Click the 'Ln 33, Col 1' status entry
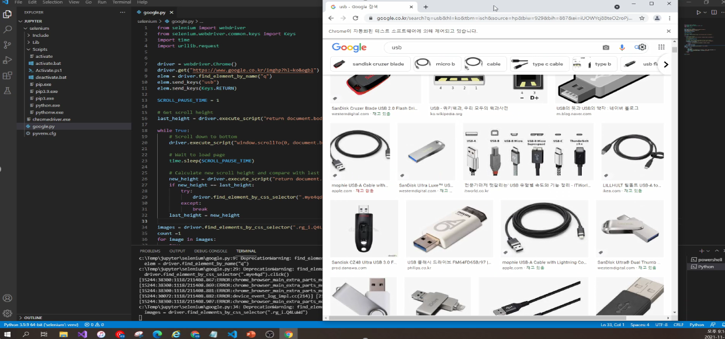 point(612,324)
